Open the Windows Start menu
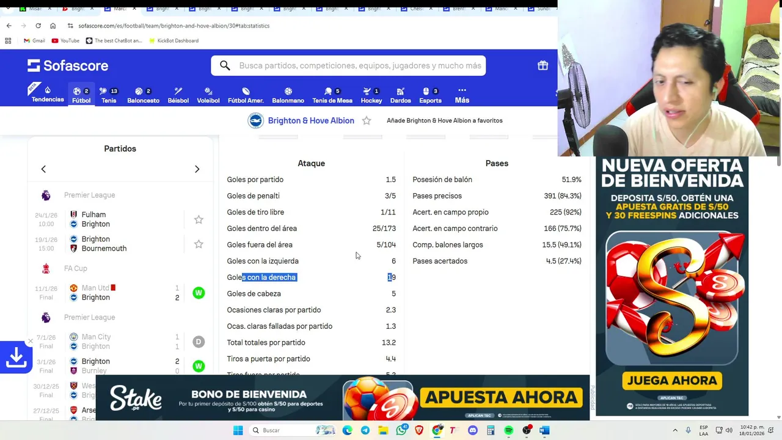782x440 pixels. [x=238, y=430]
